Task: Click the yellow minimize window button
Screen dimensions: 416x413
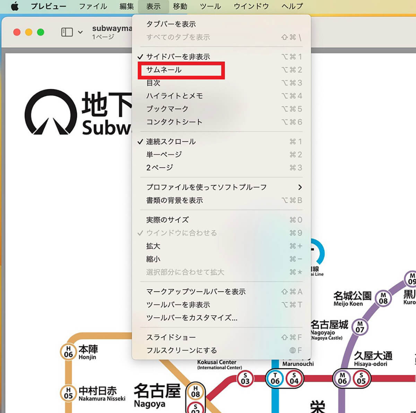Action: 29,32
